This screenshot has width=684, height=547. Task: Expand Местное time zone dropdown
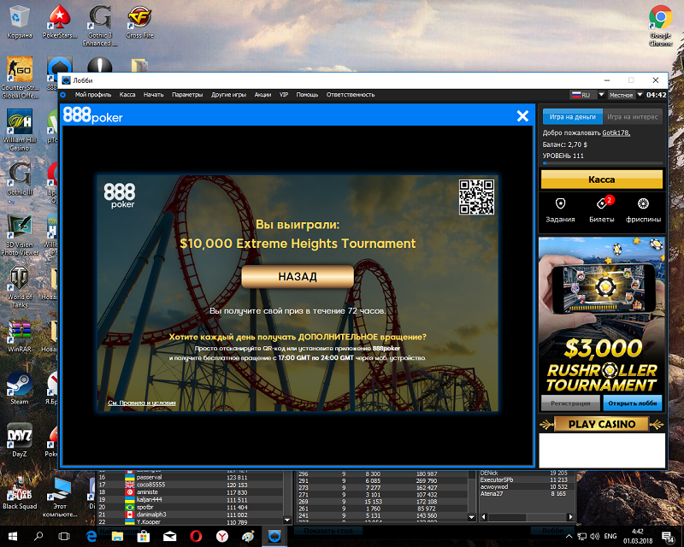click(640, 95)
